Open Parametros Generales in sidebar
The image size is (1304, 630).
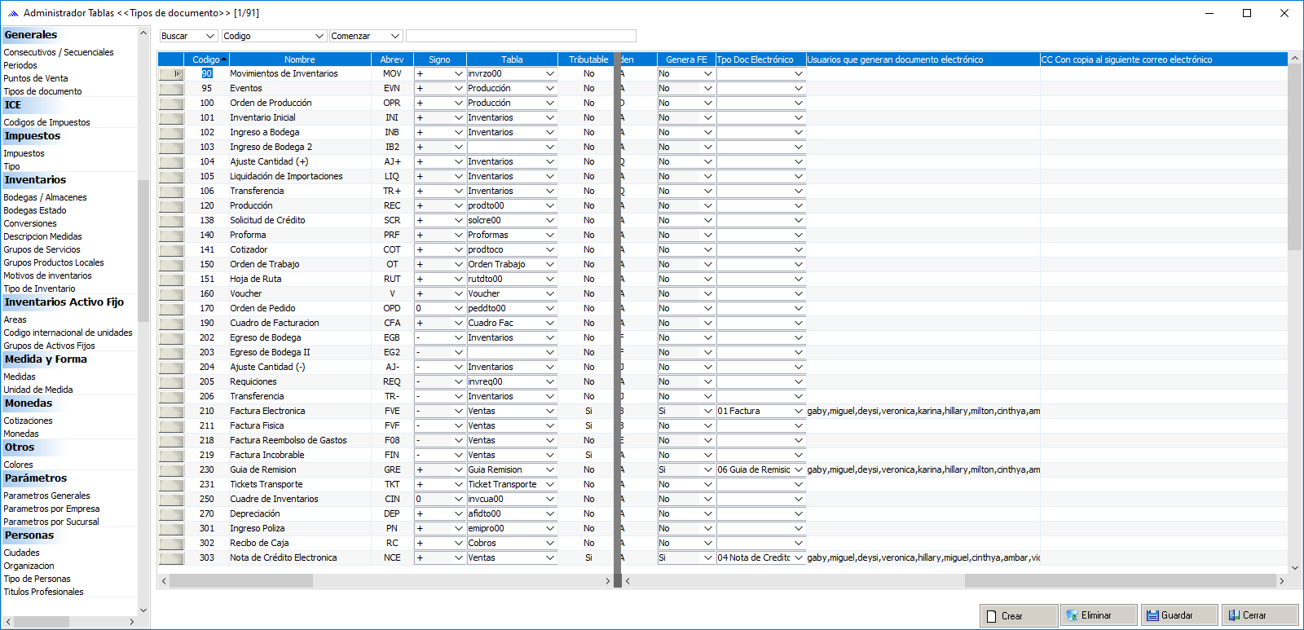pos(46,496)
